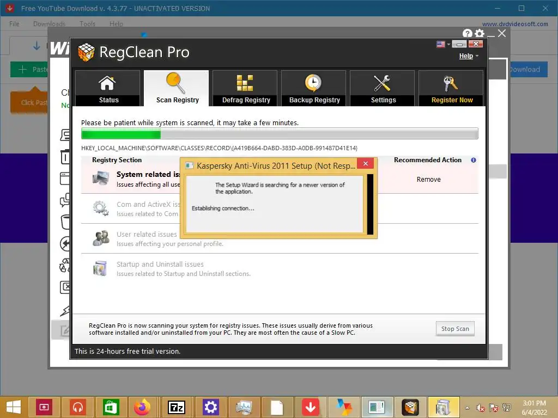This screenshot has width=558, height=418.
Task: Click the help question mark icon behind RegClean
Action: [467, 33]
